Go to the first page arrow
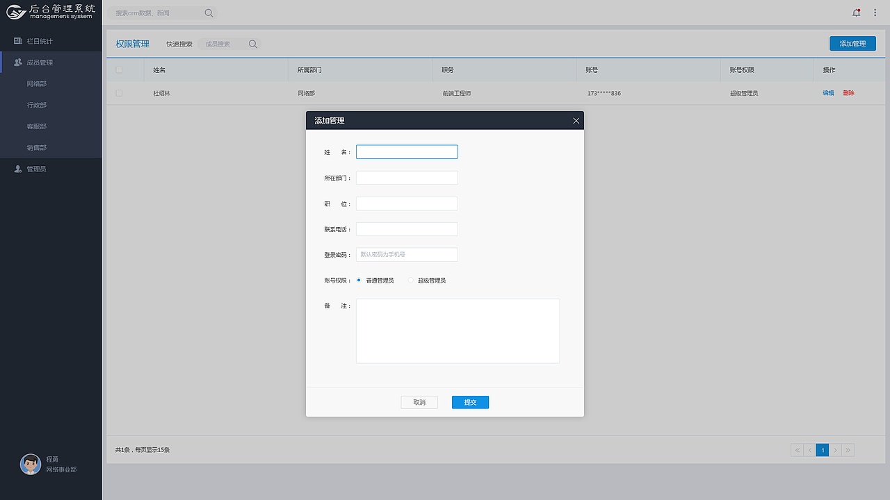The height and width of the screenshot is (500, 890). (x=798, y=450)
